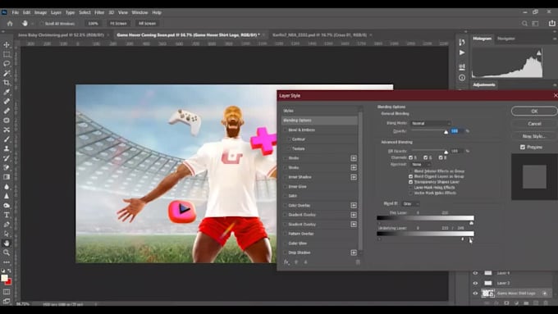Select the Lasso tool

point(7,64)
